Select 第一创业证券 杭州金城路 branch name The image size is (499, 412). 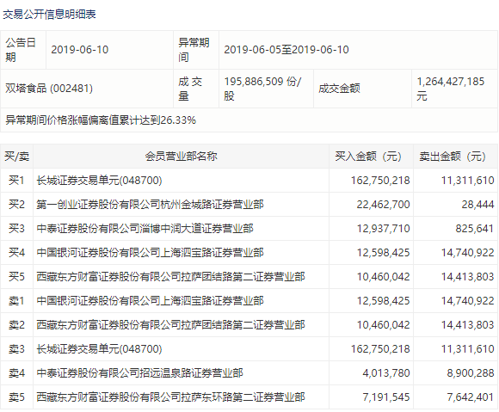point(150,204)
